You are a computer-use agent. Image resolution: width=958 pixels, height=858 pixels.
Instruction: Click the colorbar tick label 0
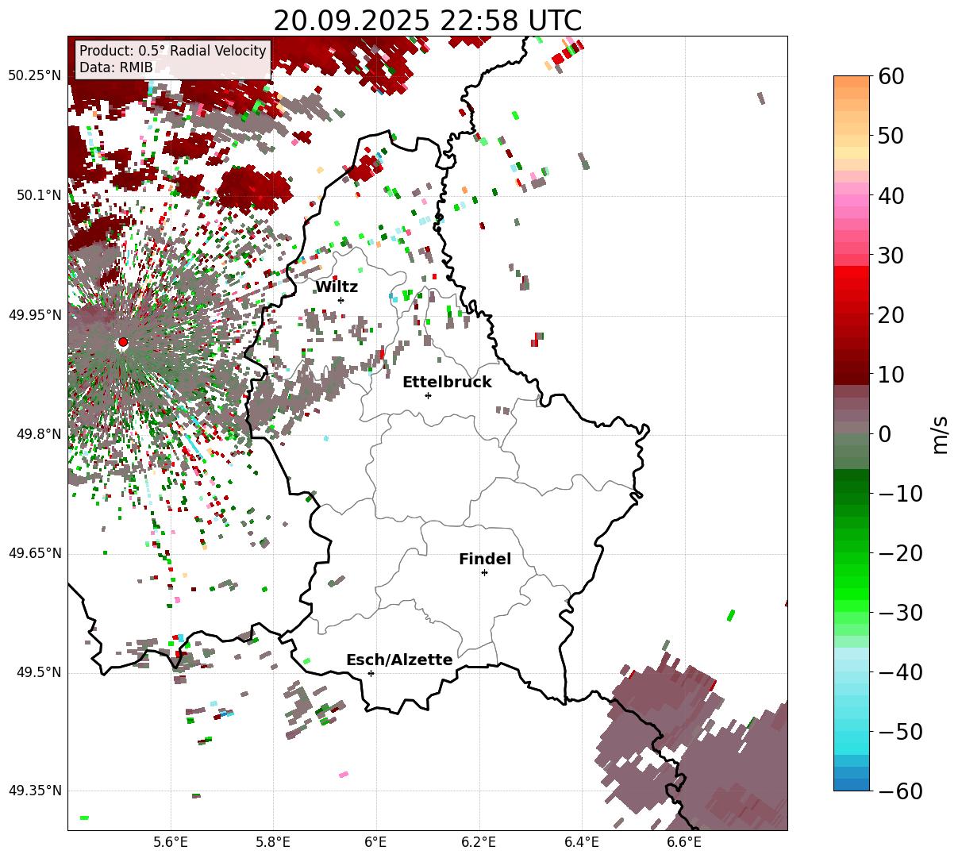(884, 433)
